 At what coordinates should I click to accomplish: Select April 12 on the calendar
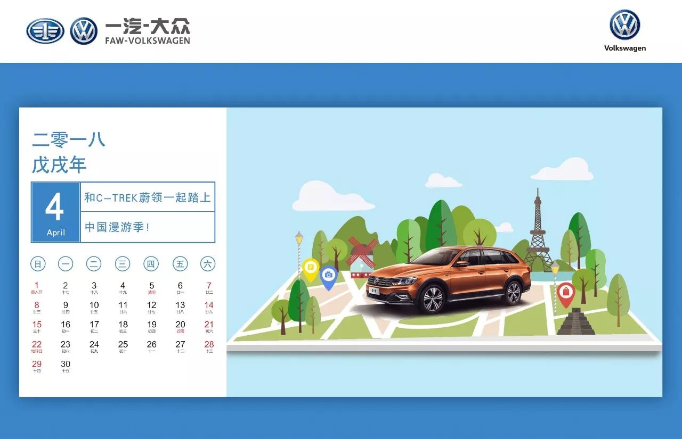[x=152, y=307]
